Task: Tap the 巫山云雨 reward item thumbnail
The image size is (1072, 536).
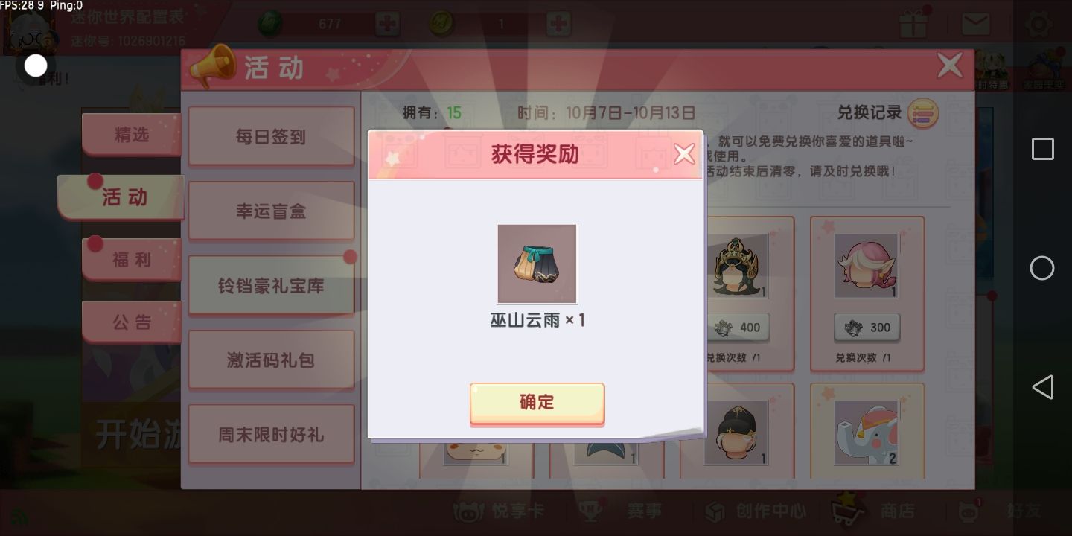Action: click(537, 264)
